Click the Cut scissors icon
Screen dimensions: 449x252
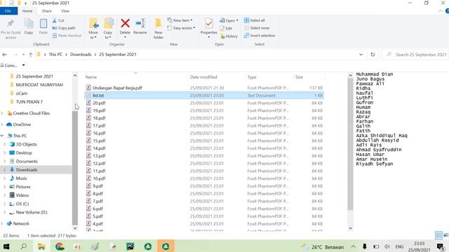[x=55, y=20]
